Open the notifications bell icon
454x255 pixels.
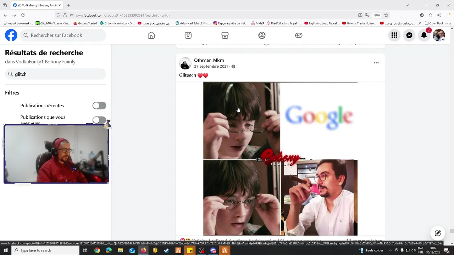[424, 35]
